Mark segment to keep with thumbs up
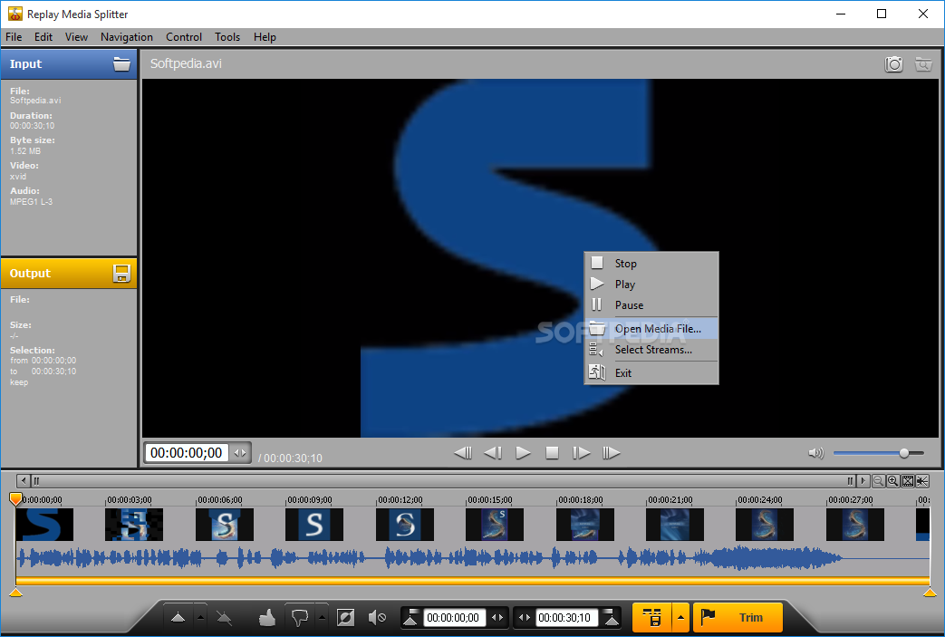This screenshot has width=945, height=637. tap(267, 617)
